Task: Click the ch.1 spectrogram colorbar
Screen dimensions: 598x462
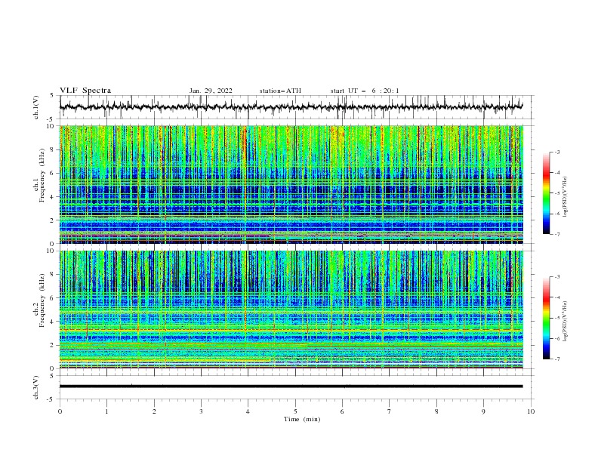Action: pos(546,192)
